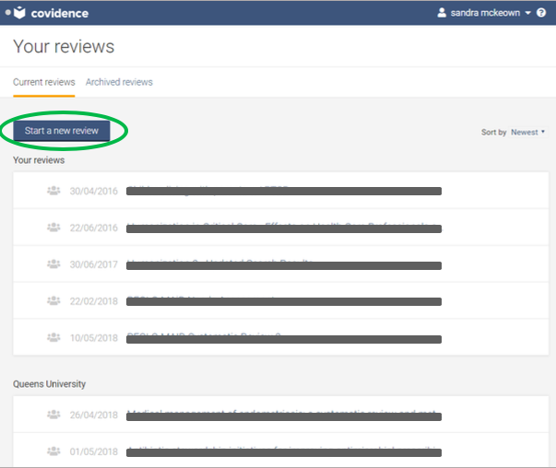Expand the account dropdown caret
This screenshot has height=468, width=556.
click(527, 13)
